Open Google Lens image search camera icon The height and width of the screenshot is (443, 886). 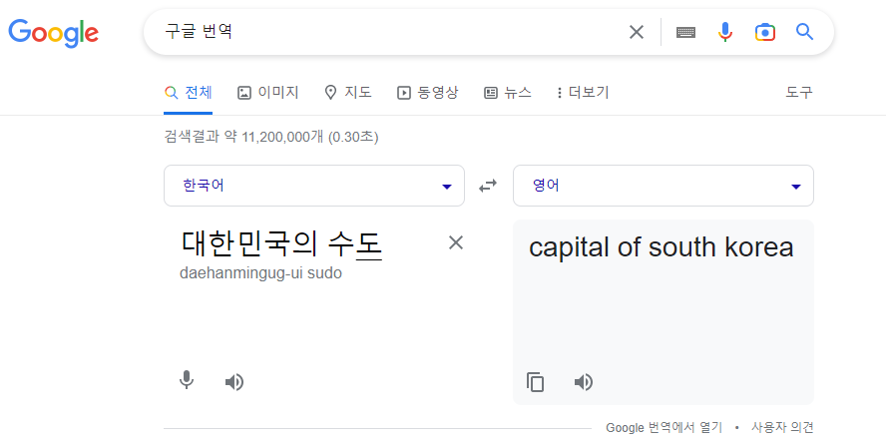pyautogui.click(x=764, y=32)
